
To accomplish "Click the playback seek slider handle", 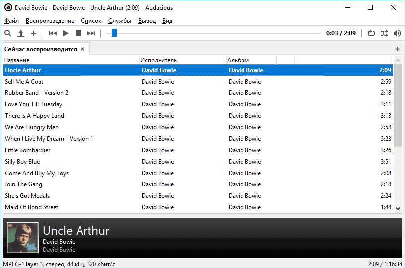I will tap(114, 33).
